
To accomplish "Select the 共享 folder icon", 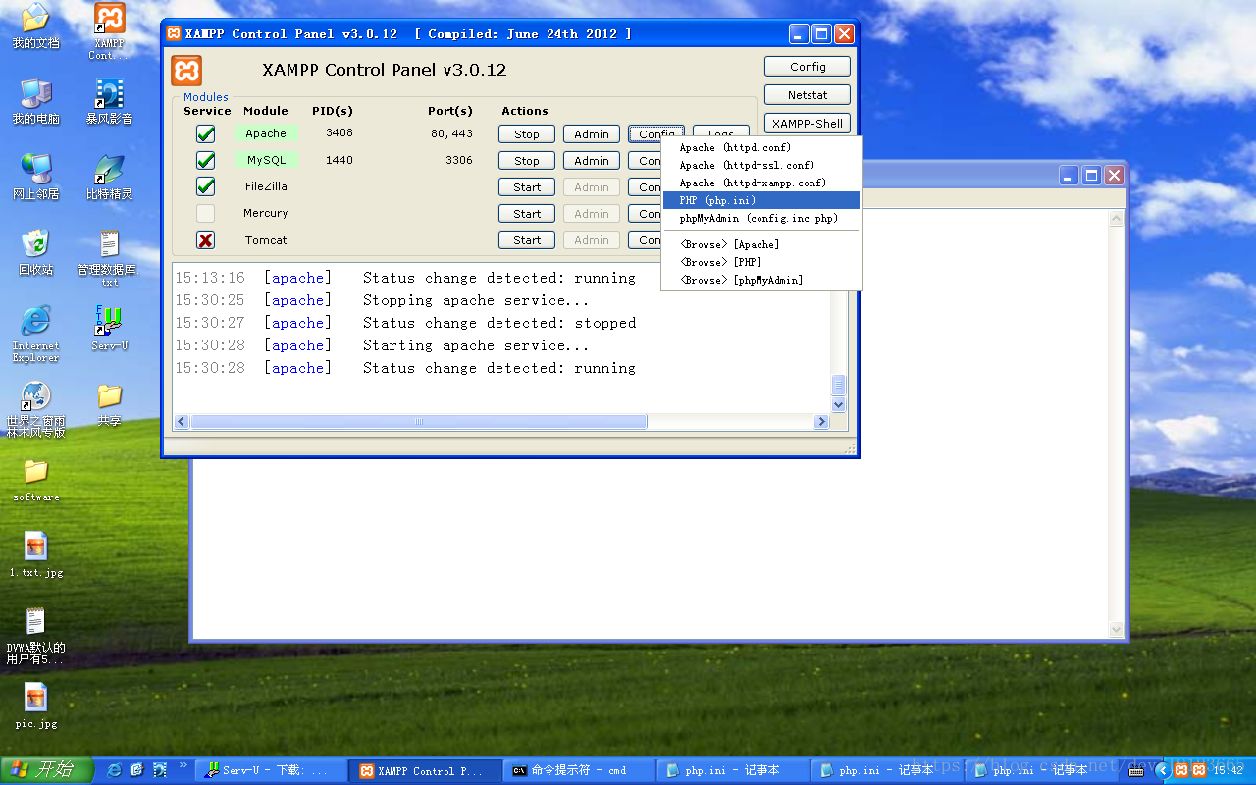I will tap(109, 403).
